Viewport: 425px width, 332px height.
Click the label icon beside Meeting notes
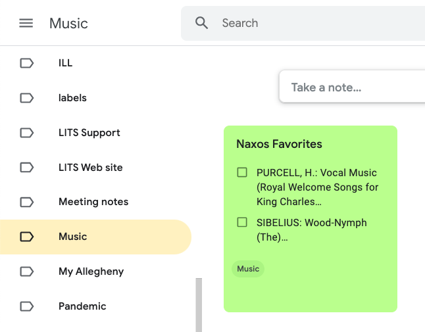[x=26, y=202]
